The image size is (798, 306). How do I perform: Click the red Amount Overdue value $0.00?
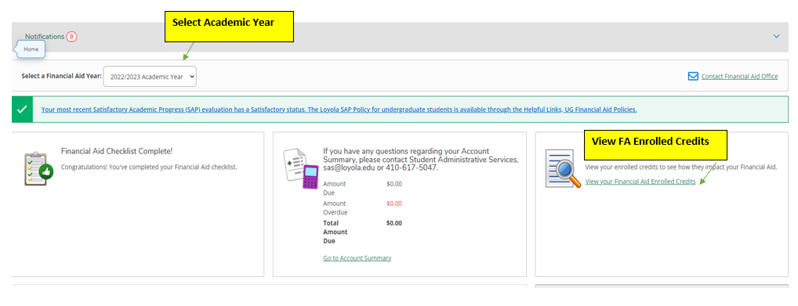point(394,203)
